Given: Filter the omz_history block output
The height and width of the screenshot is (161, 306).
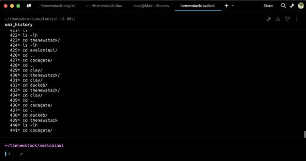Looking at the screenshot, I should (287, 19).
